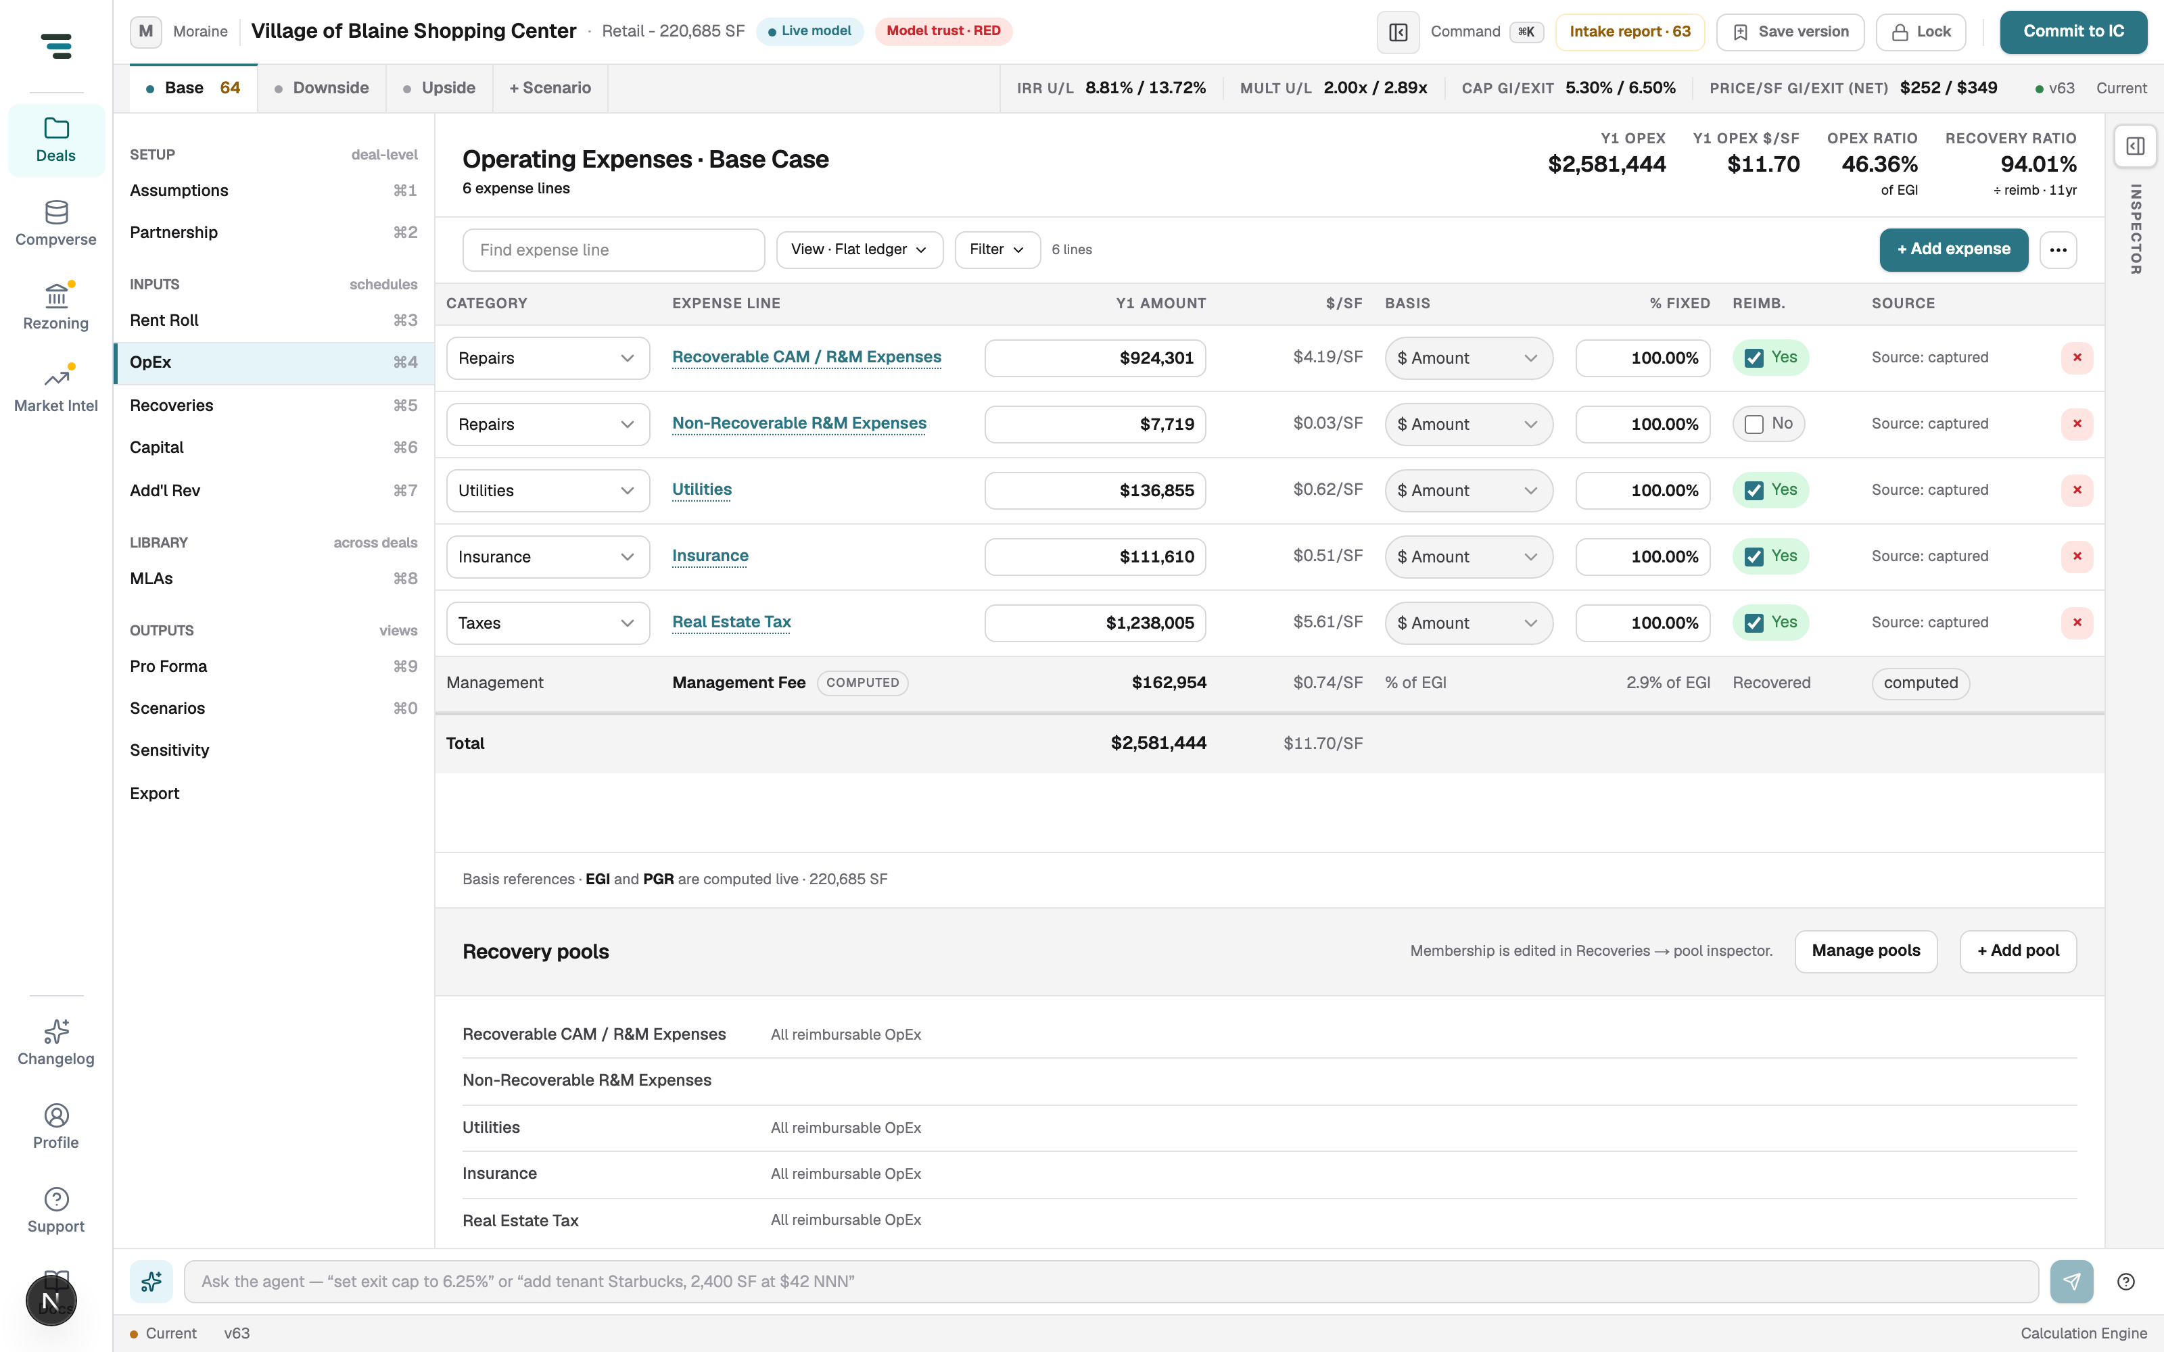Switch to the Upside scenario tab
The width and height of the screenshot is (2164, 1352).
(439, 88)
